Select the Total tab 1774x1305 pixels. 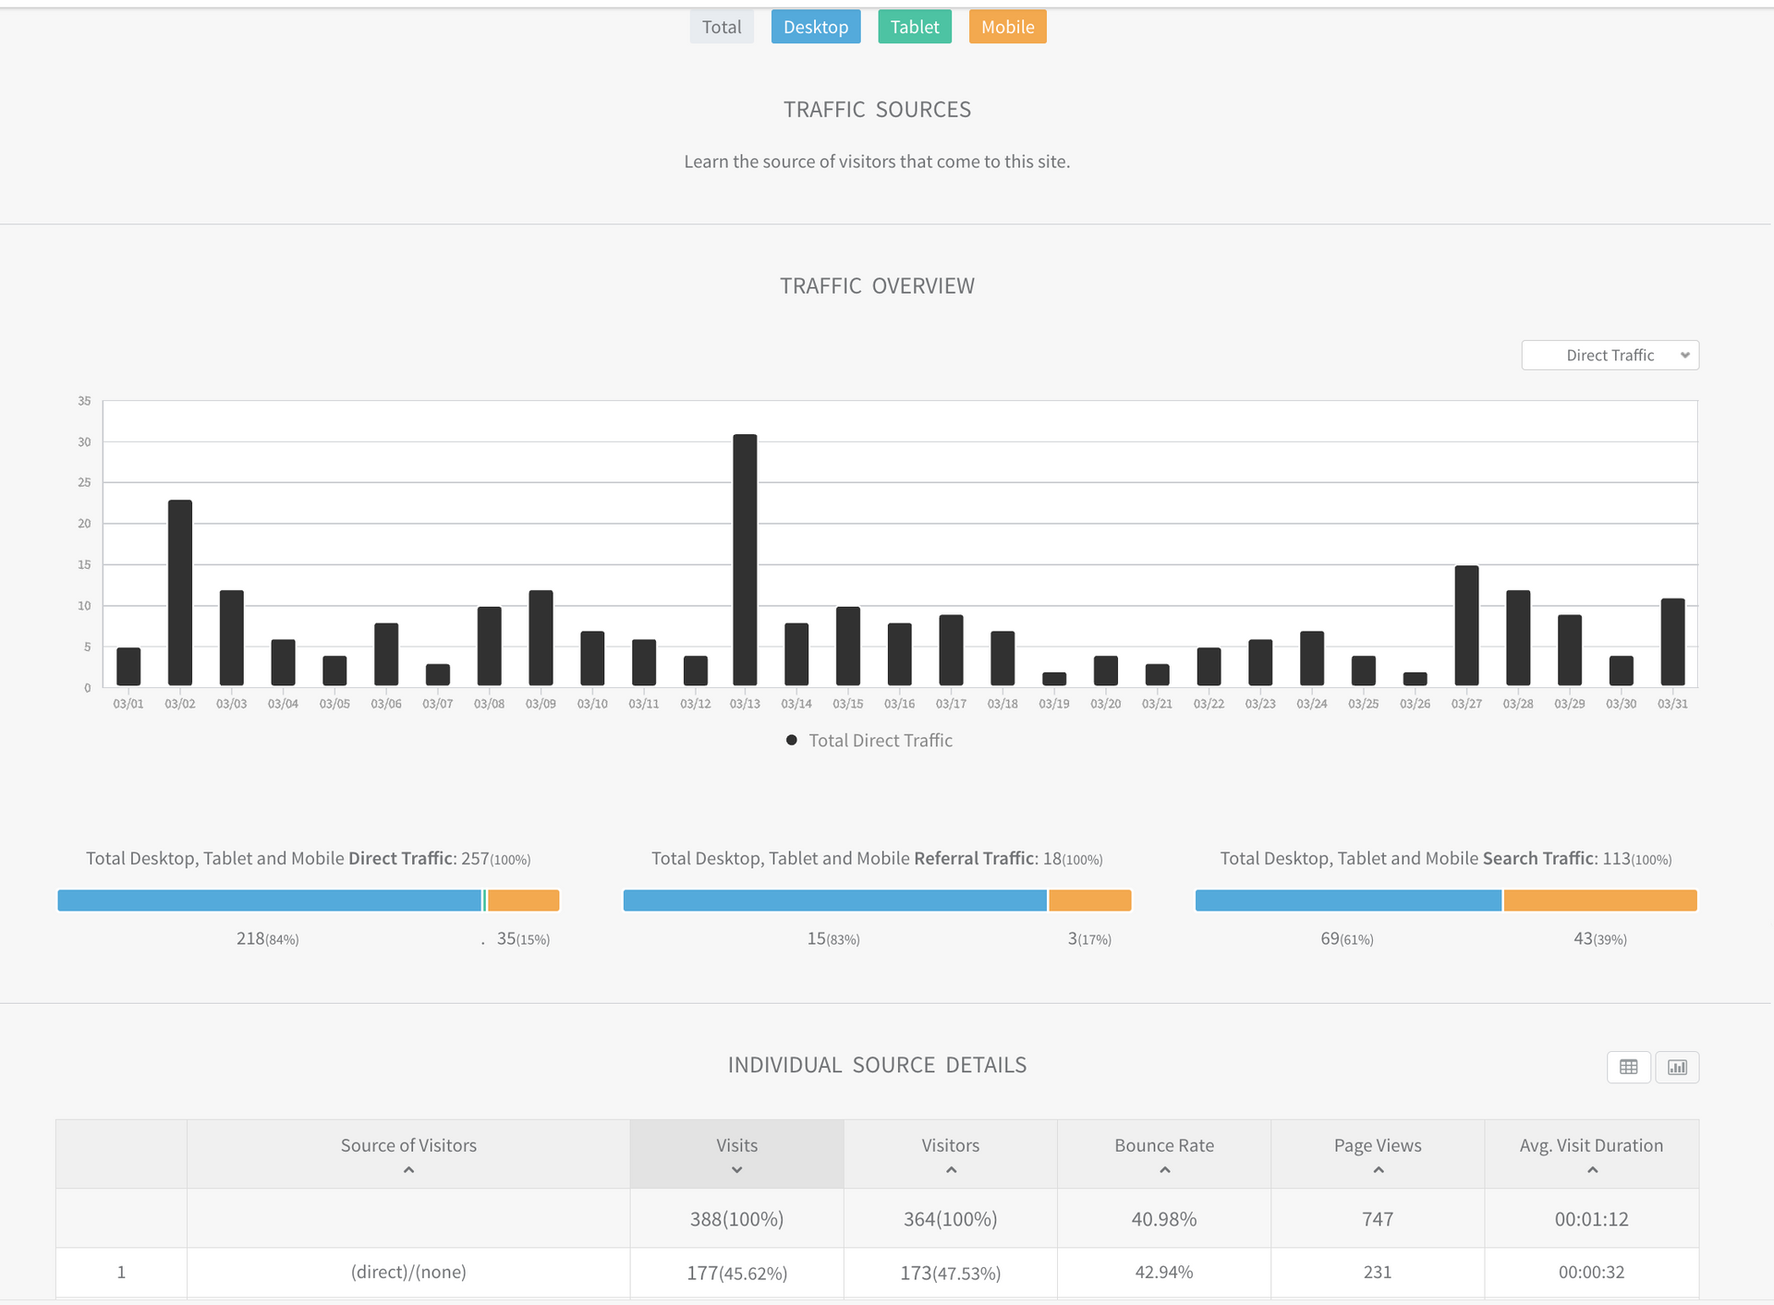coord(722,27)
